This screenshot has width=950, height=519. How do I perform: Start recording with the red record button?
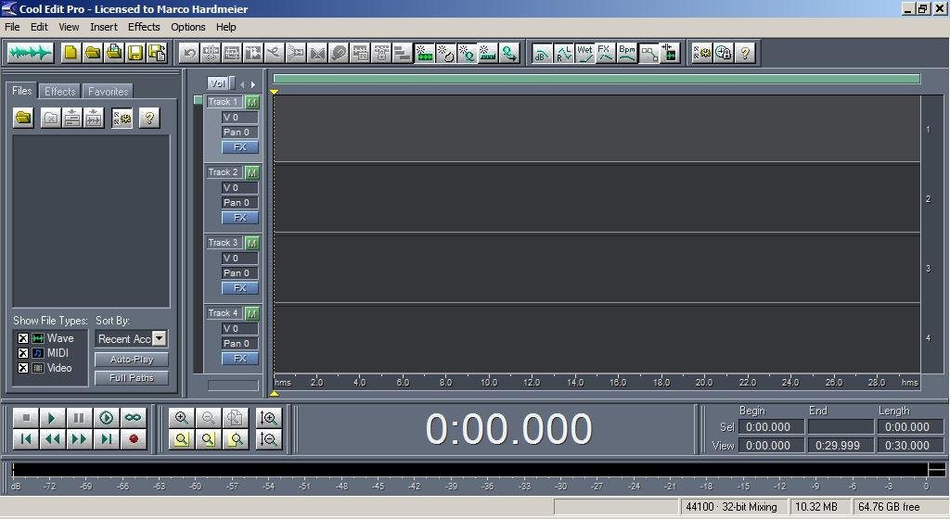tap(134, 439)
